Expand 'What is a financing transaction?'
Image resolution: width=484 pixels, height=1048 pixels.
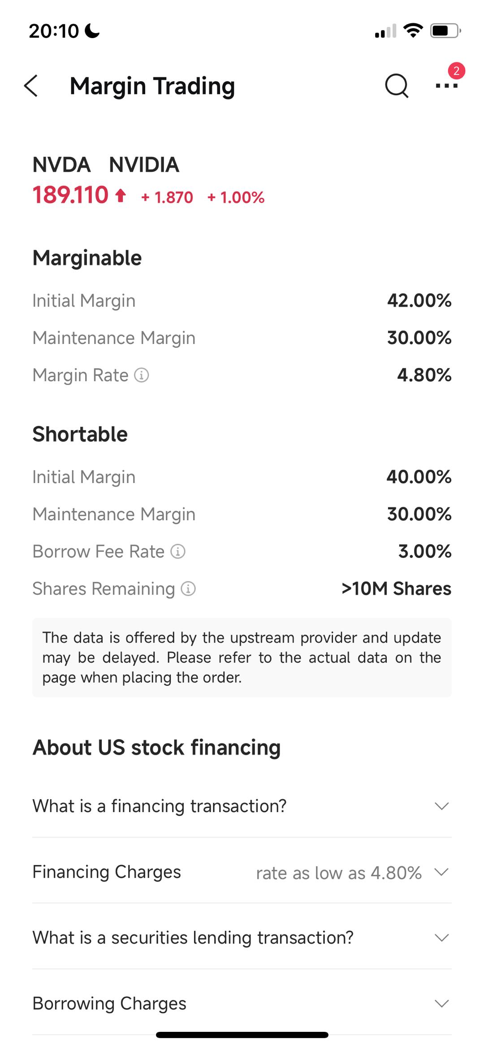(x=441, y=806)
